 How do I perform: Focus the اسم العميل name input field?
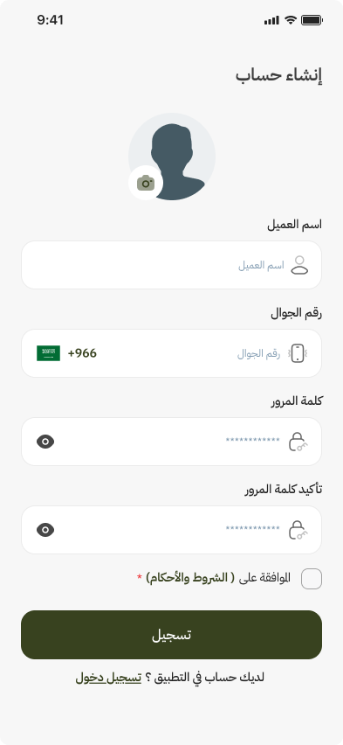point(171,265)
